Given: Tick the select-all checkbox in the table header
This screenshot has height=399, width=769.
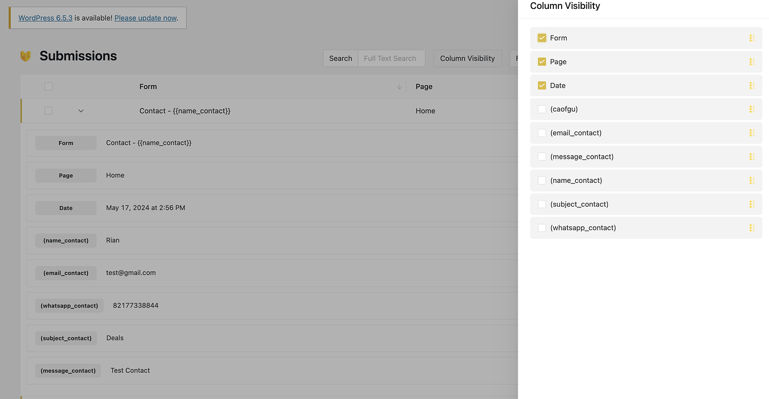Looking at the screenshot, I should coord(48,86).
